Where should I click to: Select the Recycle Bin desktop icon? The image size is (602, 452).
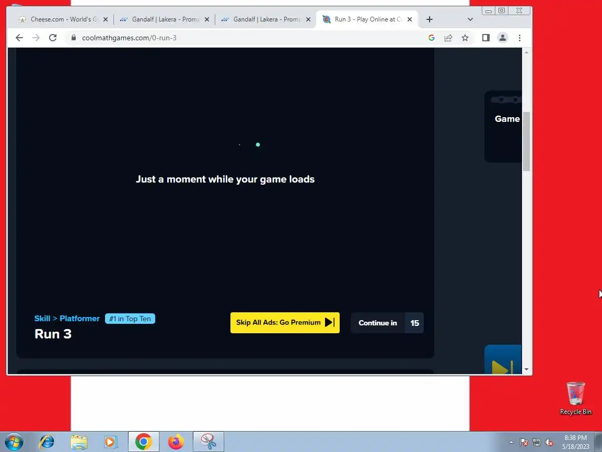pyautogui.click(x=575, y=398)
